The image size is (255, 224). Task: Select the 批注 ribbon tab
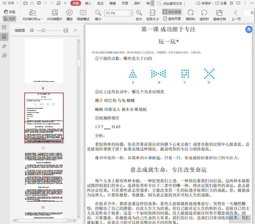pos(100,3)
